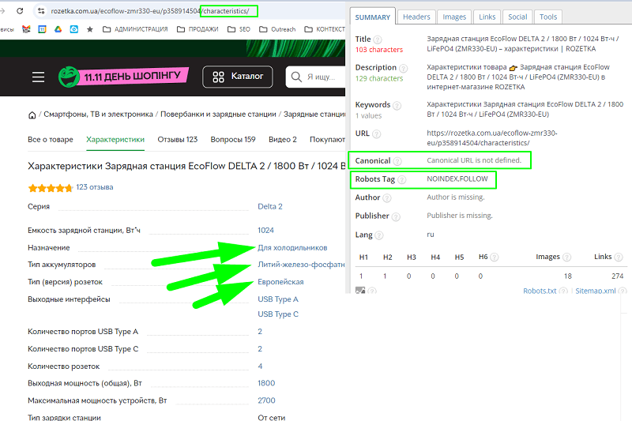
Task: Click 1800 output power link
Action: (266, 383)
